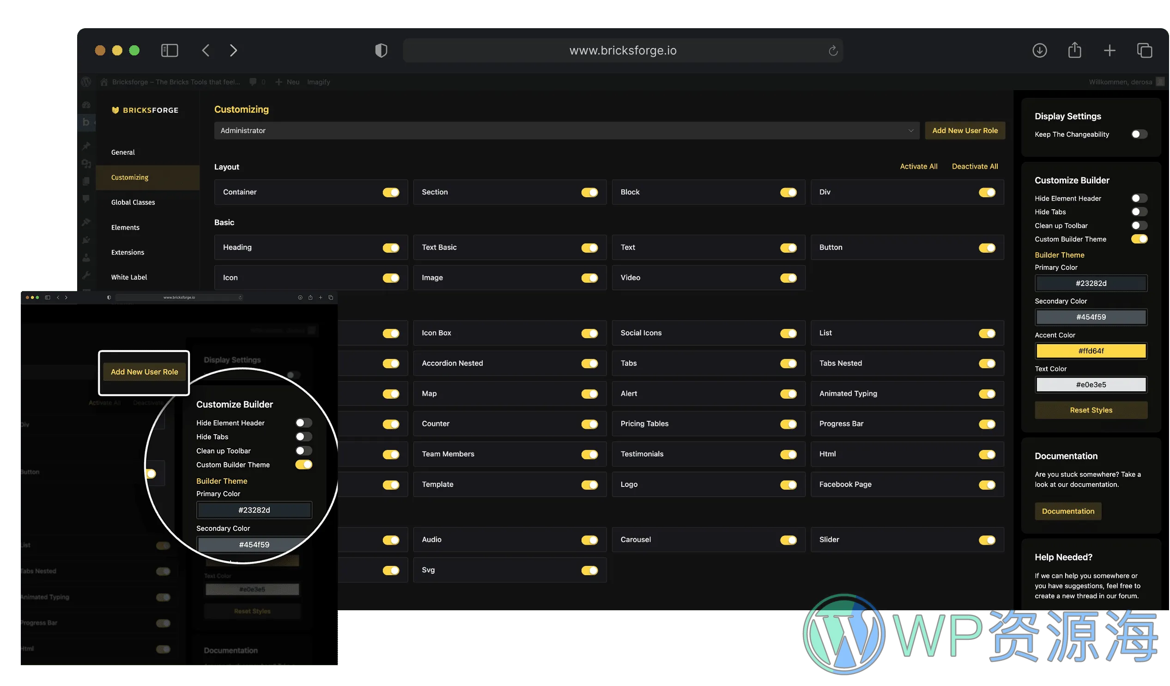This screenshot has width=1170, height=686.
Task: Select Customizing in the Bricksforge menu
Action: (148, 177)
